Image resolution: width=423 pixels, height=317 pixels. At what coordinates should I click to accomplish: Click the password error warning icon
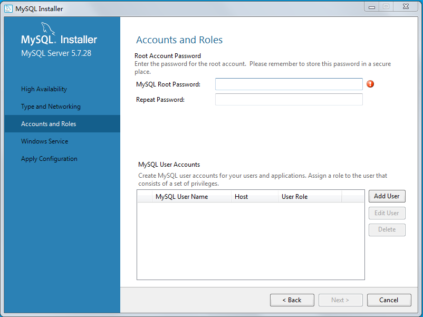pos(370,84)
